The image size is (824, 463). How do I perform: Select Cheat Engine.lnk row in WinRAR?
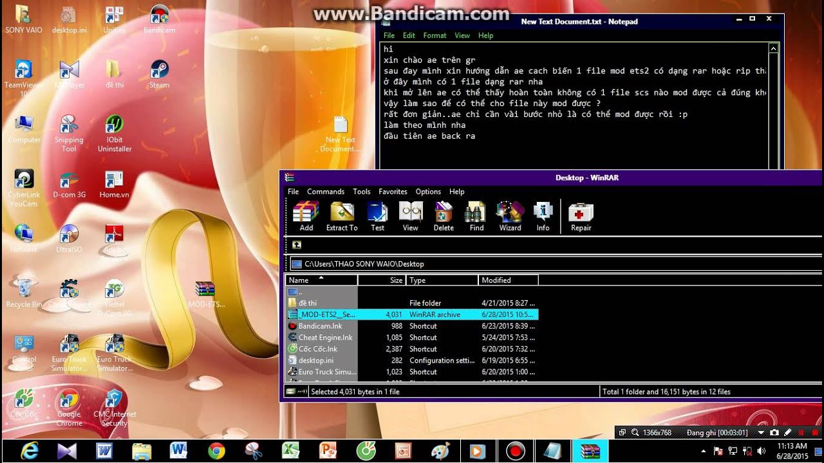412,338
